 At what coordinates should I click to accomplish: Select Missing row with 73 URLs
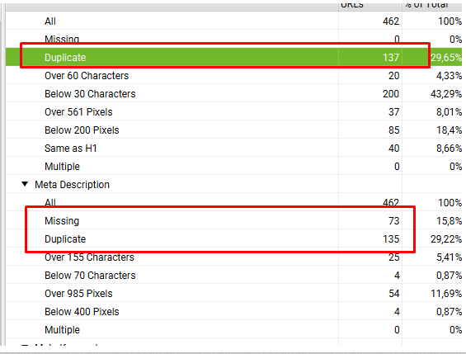coord(233,220)
